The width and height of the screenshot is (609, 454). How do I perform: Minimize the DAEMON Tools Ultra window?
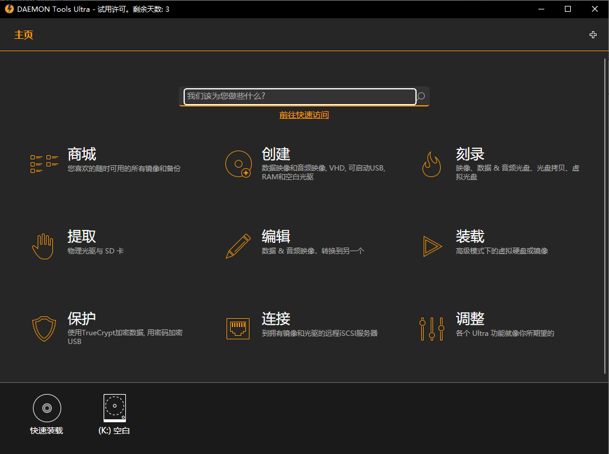click(x=541, y=9)
